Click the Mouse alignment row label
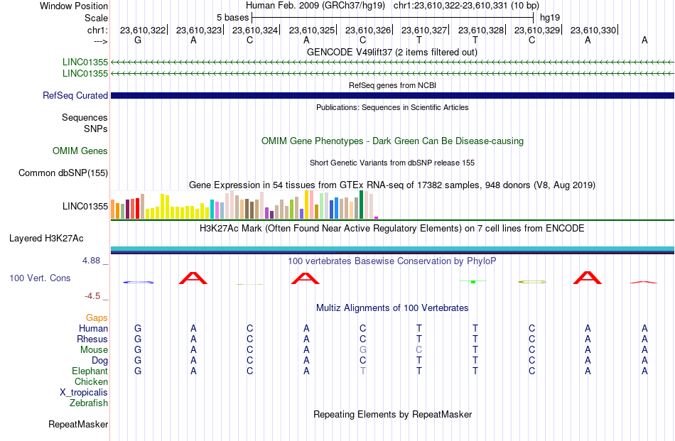Viewport: 675px width, 441px height. (x=94, y=350)
